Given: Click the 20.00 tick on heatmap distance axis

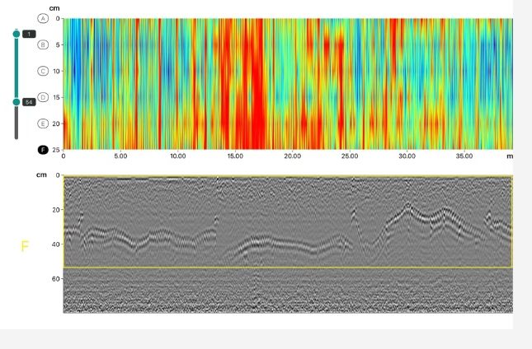Looking at the screenshot, I should 292,156.
